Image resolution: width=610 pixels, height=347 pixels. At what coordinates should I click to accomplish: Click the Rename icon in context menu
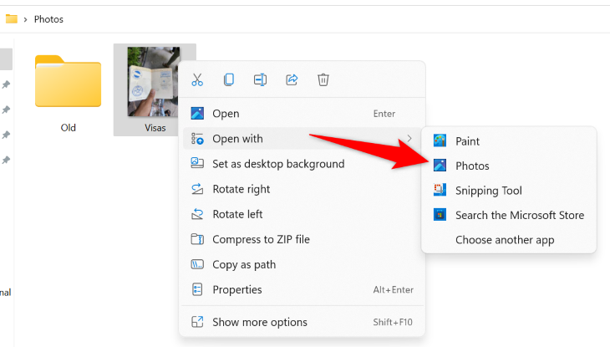point(260,80)
